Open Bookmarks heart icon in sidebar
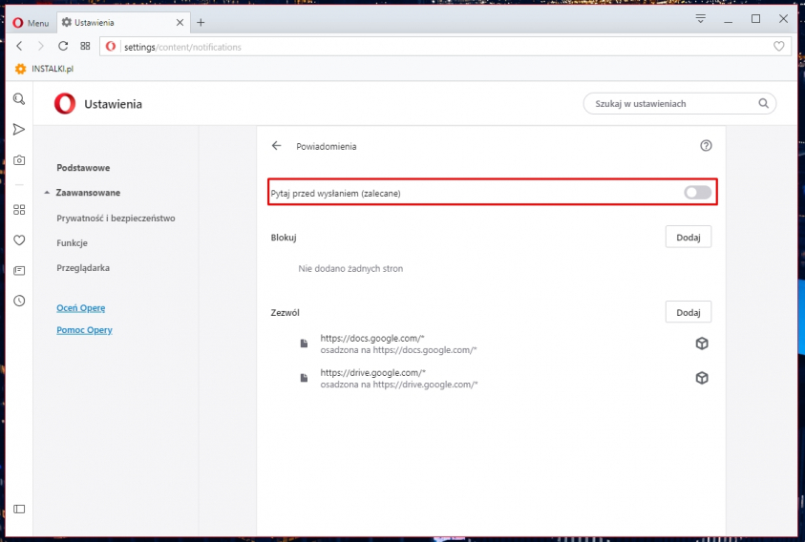 click(x=18, y=240)
